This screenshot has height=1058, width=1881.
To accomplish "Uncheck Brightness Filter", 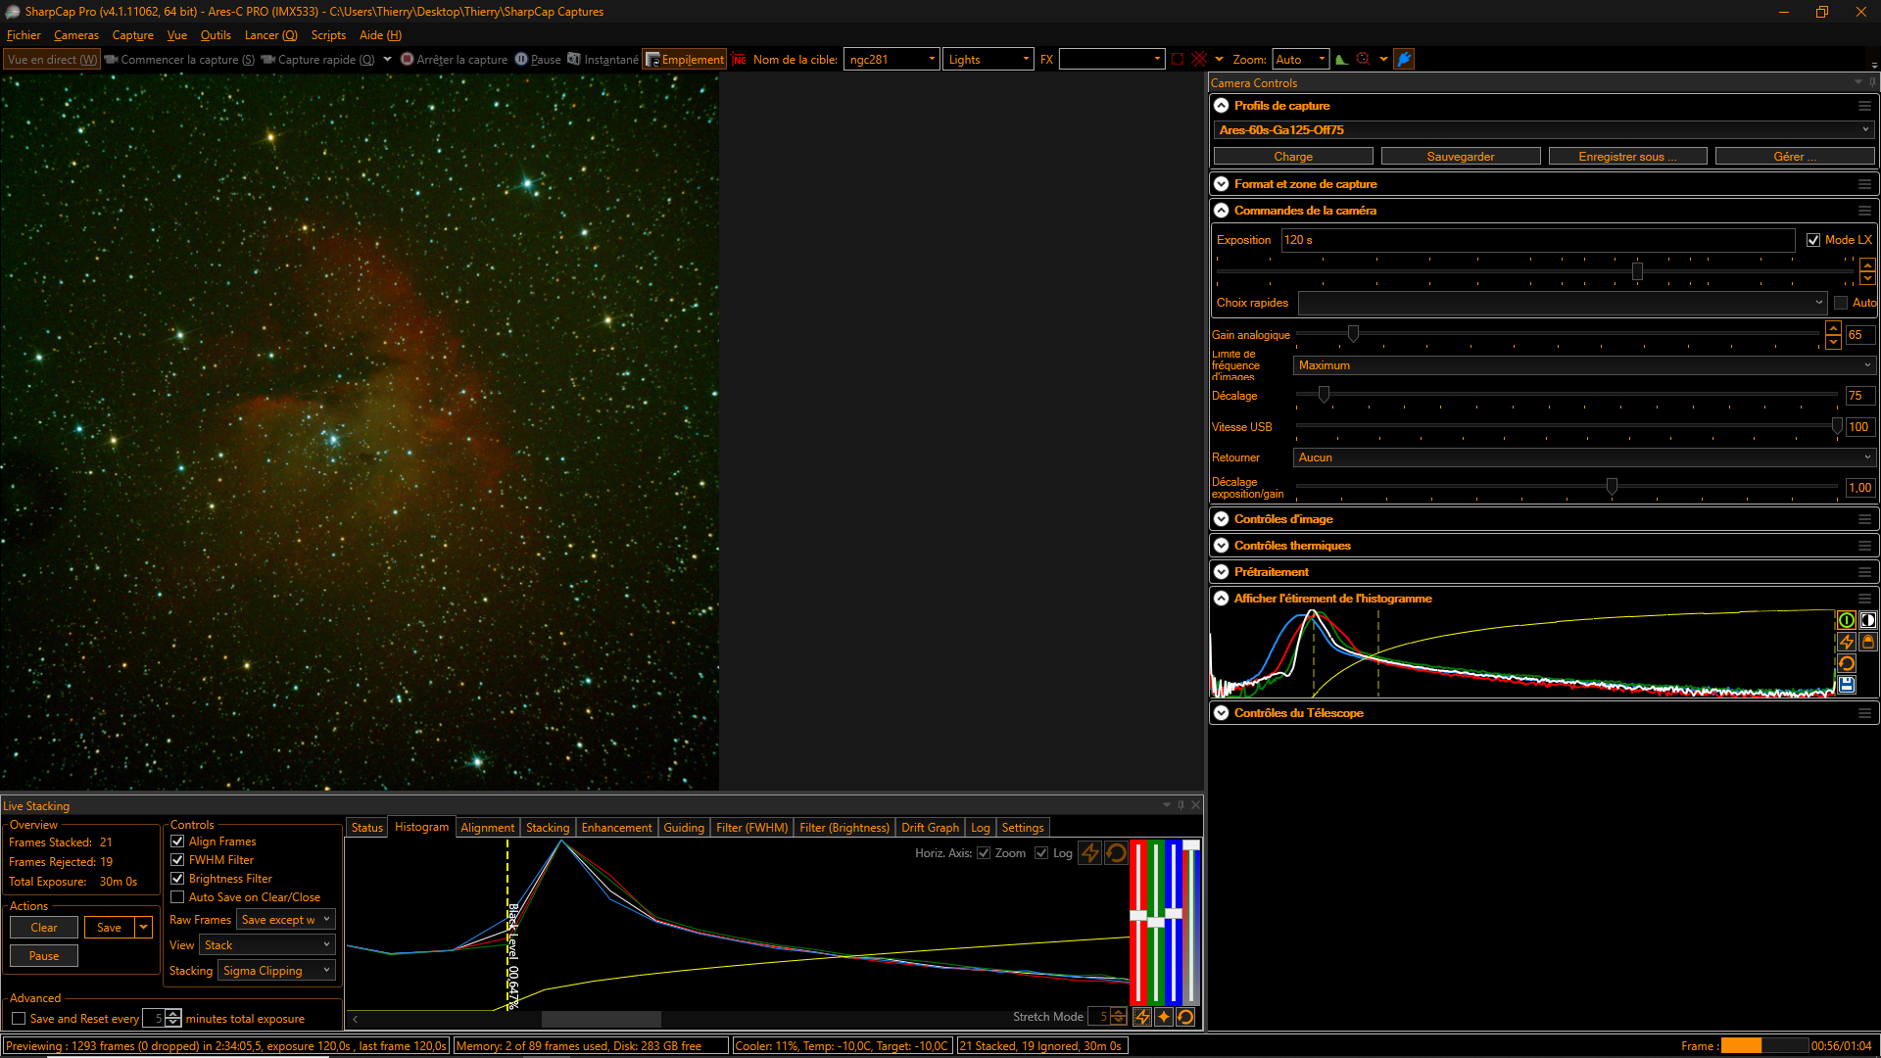I will [177, 879].
